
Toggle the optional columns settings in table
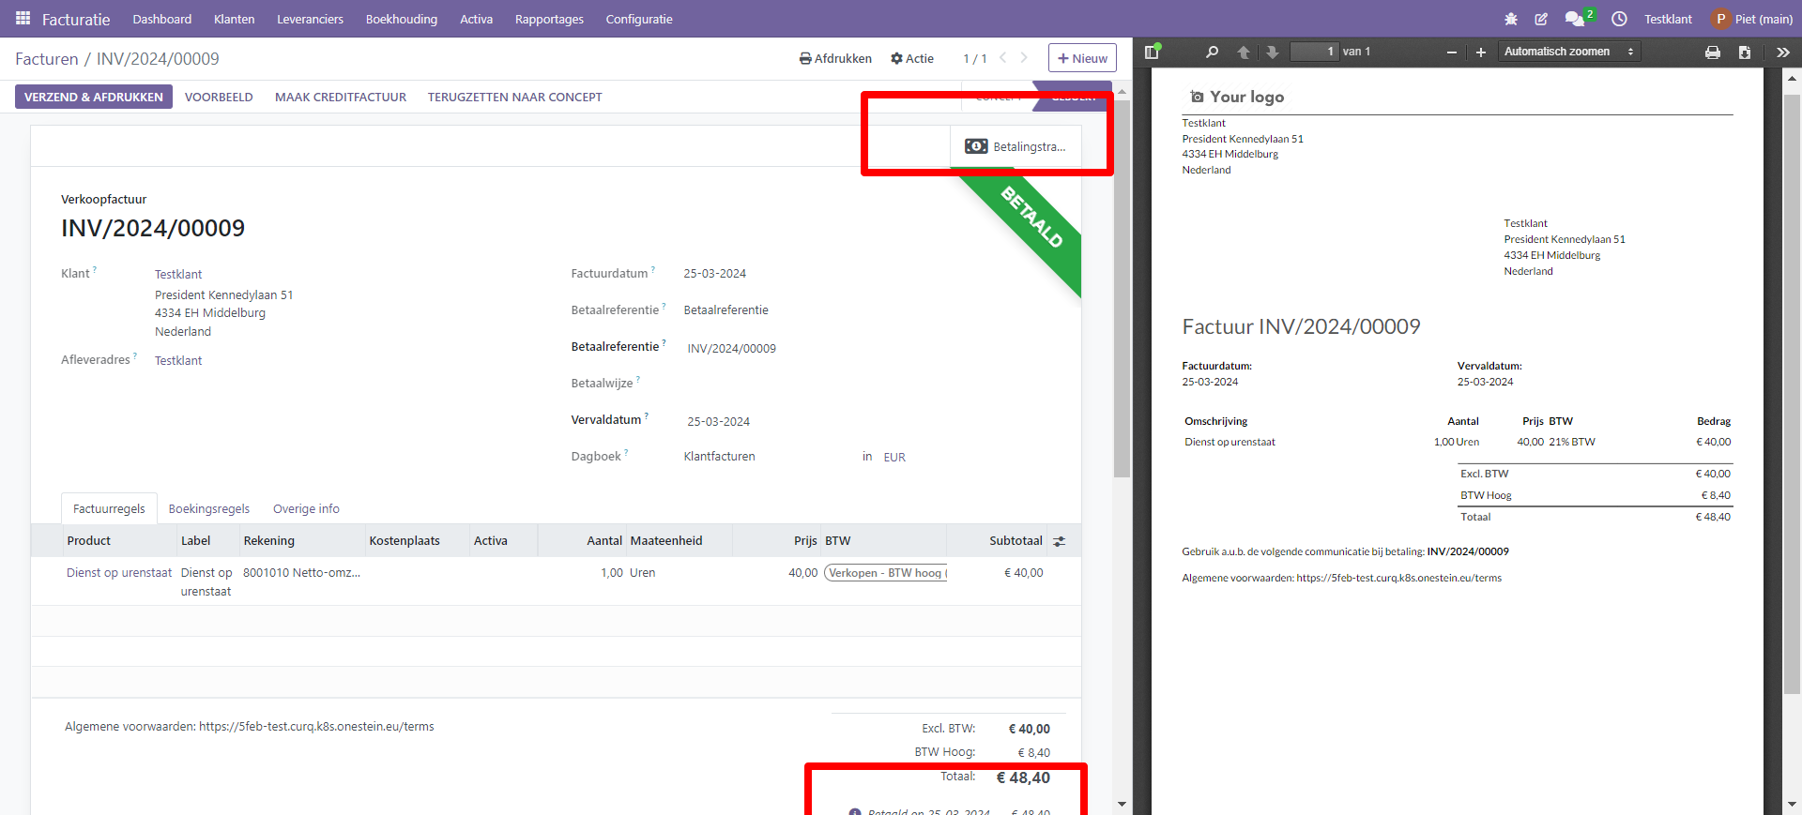1060,541
